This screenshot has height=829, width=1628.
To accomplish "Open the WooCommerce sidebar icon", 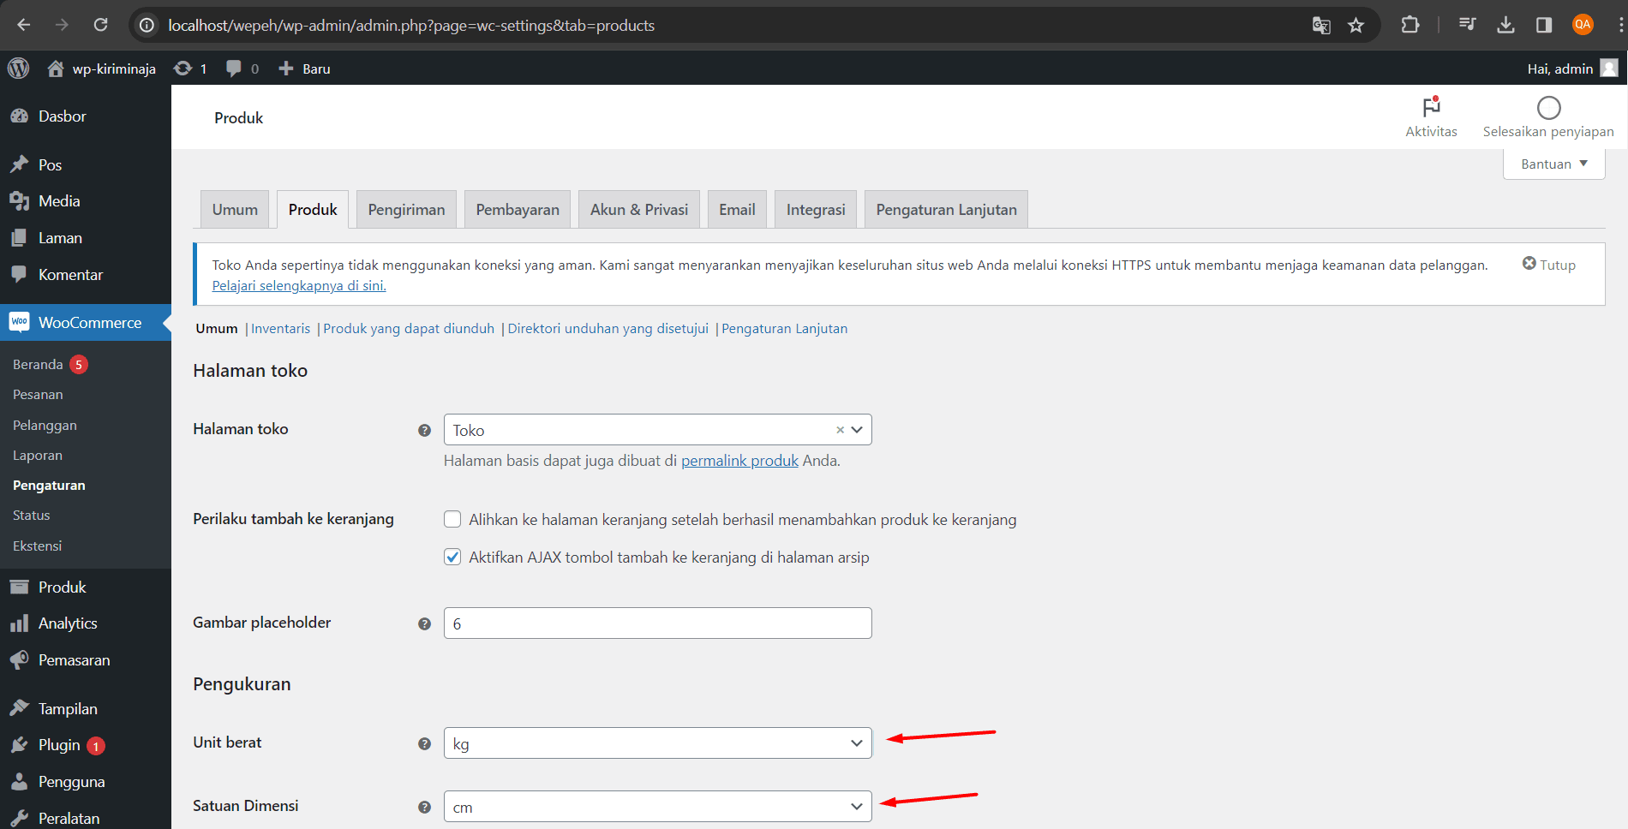I will coord(19,323).
